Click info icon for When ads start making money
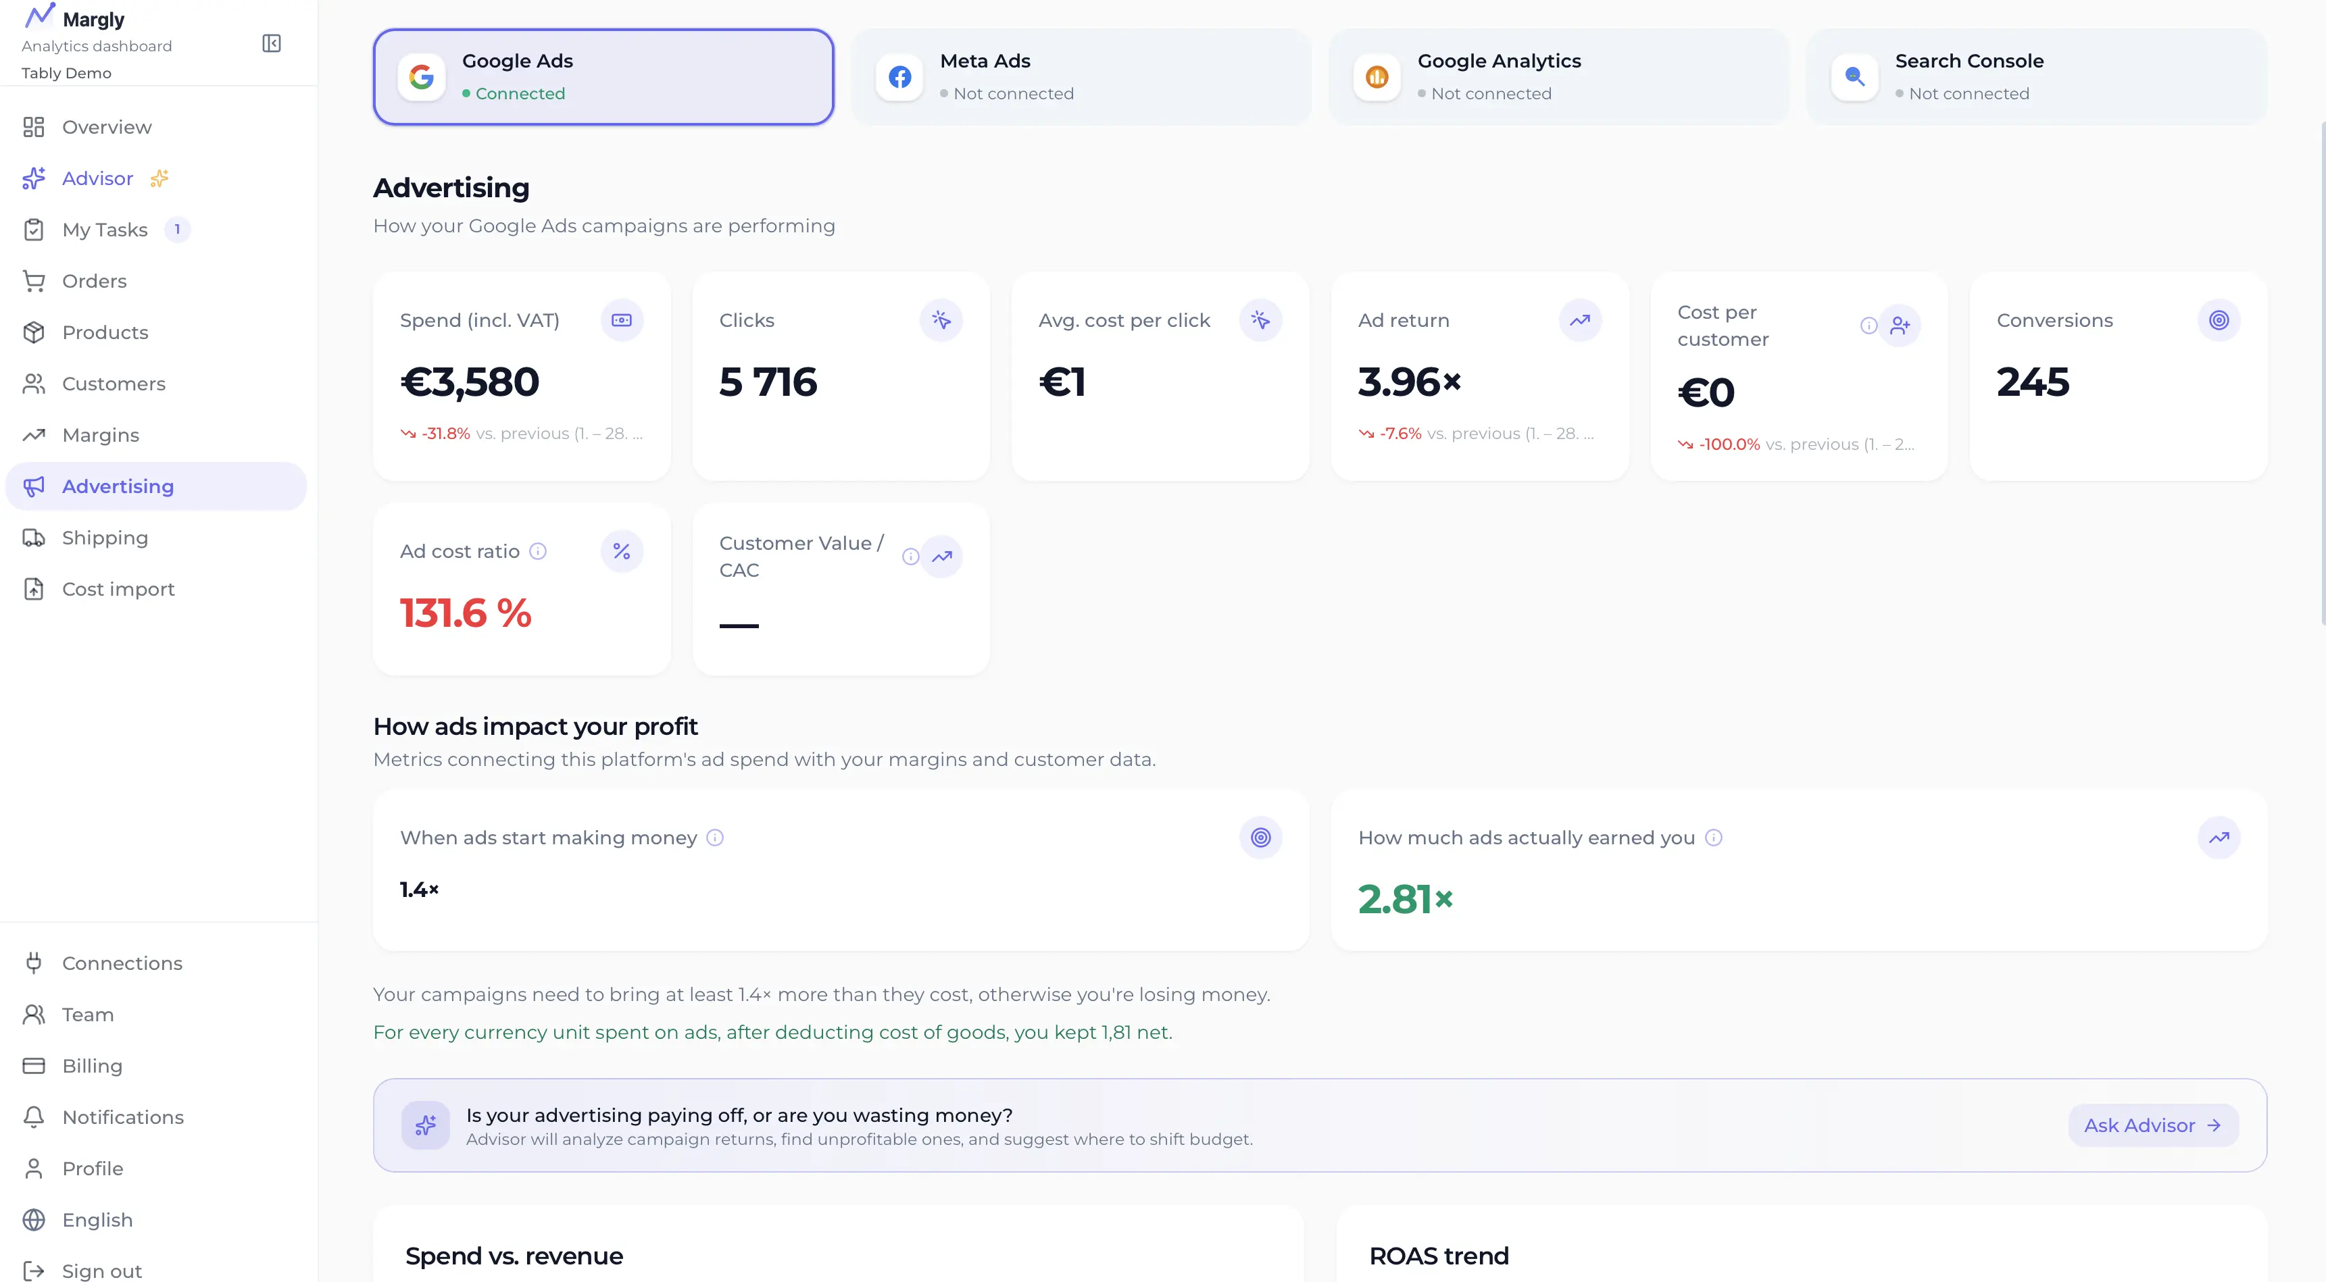 click(715, 838)
